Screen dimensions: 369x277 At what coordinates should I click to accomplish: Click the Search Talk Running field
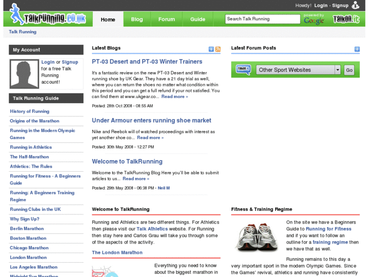click(262, 19)
